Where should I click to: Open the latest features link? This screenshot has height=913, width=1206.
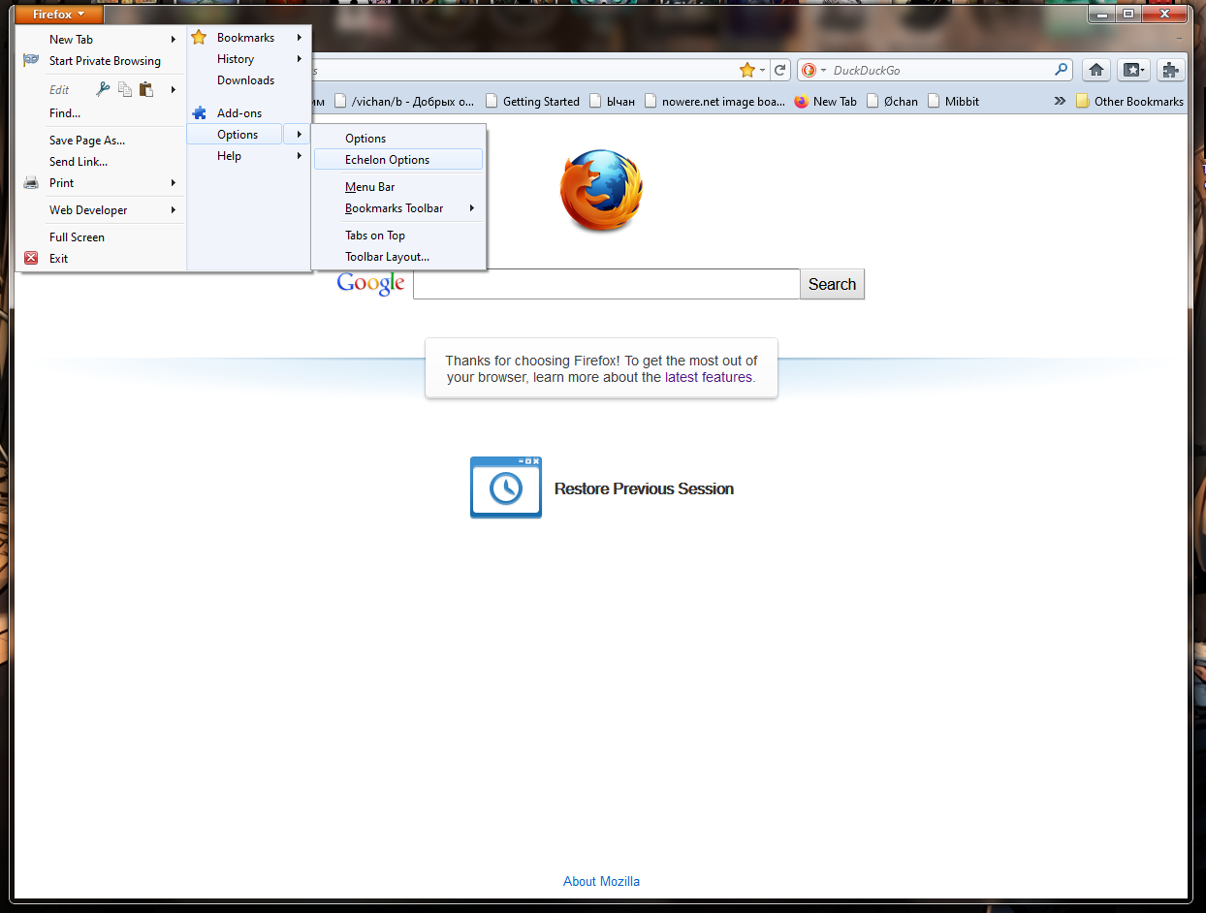[708, 377]
